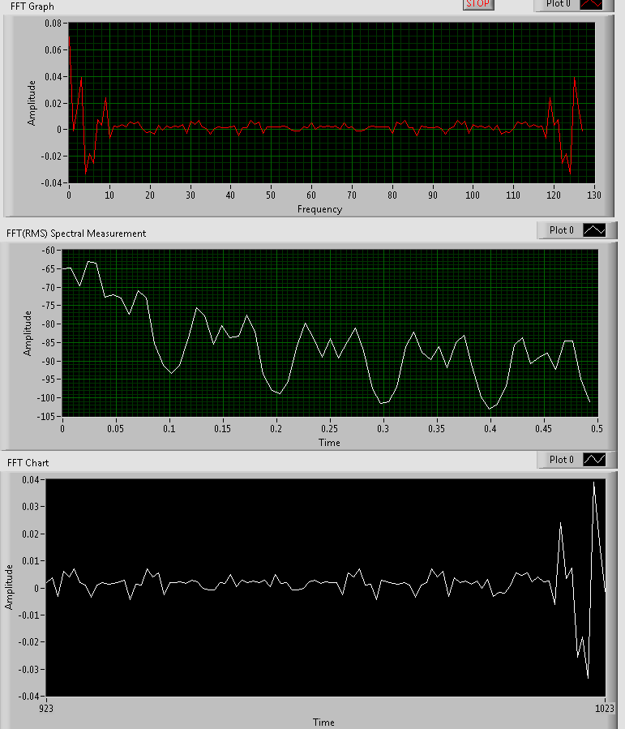Click the FFT(RMS) Spectral Measurement title
Viewport: 625px width, 729px height.
76,234
